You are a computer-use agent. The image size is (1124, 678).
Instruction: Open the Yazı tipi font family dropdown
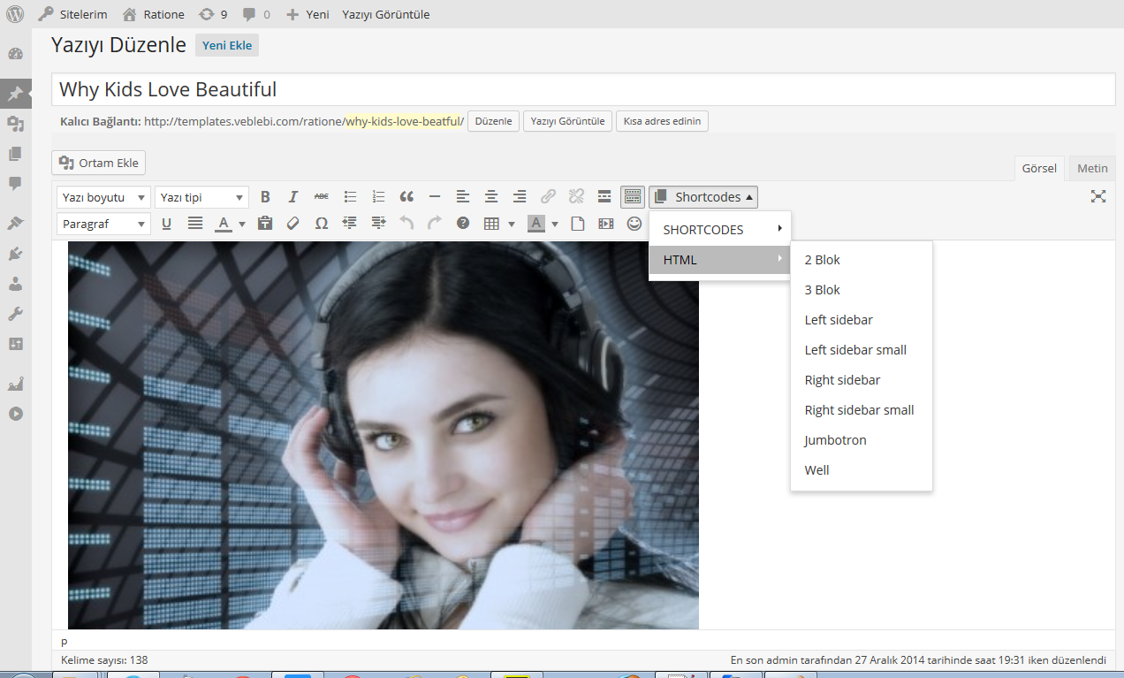[201, 197]
